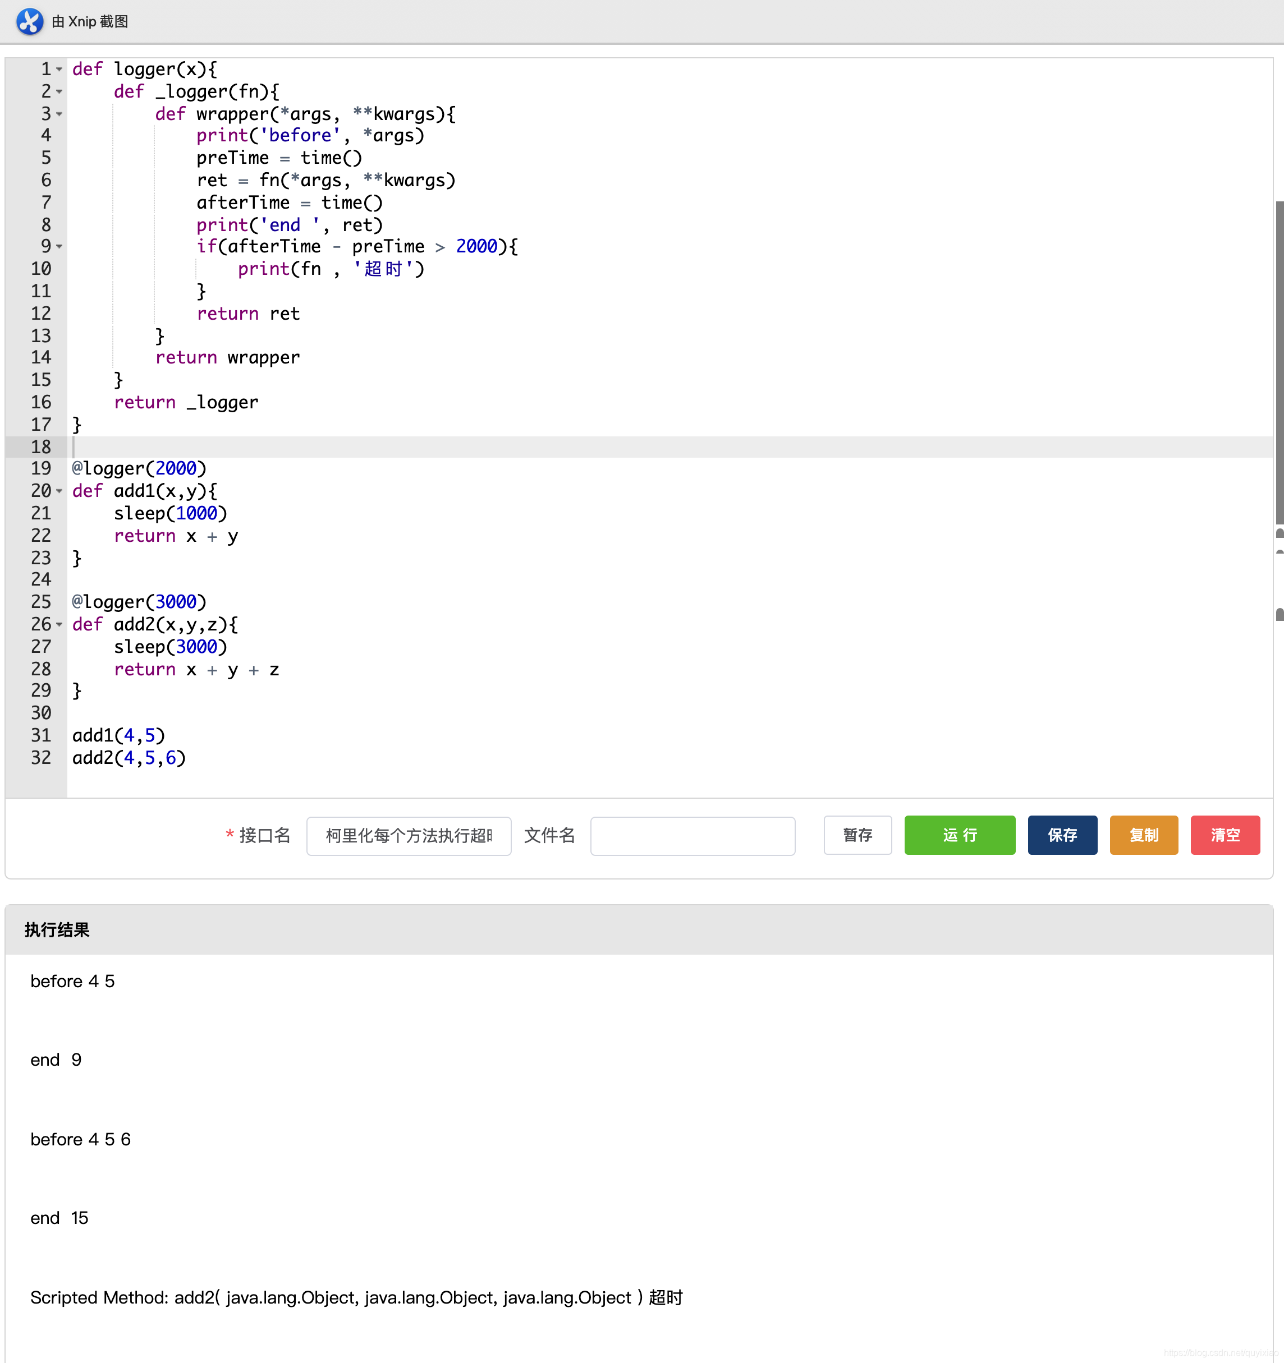
Task: Click line number 12 in the gutter
Action: [x=41, y=314]
